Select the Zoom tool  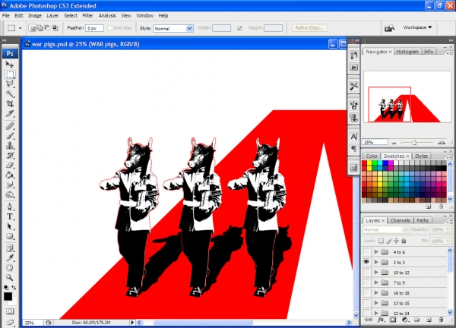10,277
